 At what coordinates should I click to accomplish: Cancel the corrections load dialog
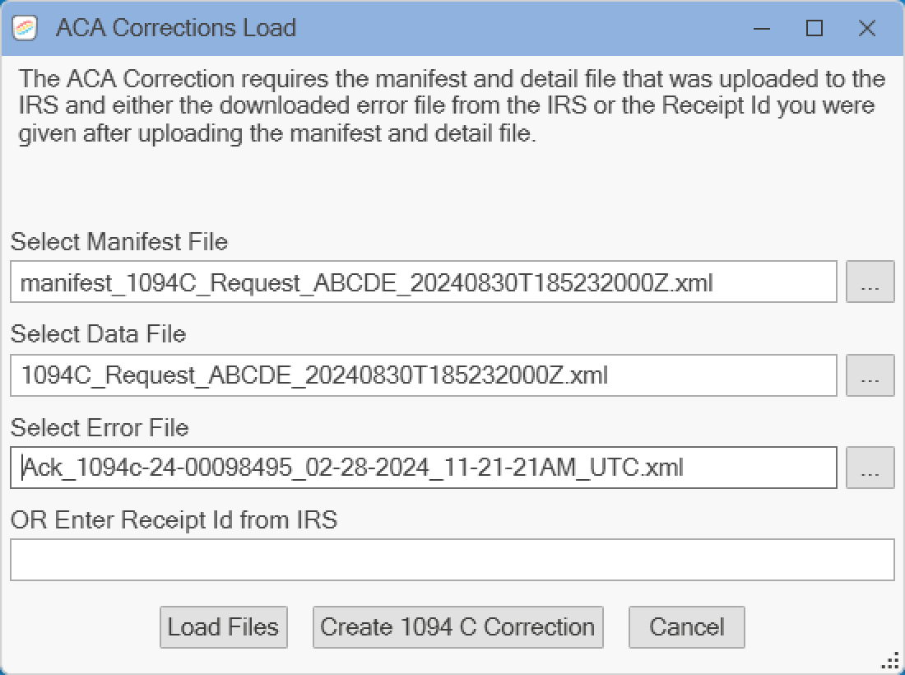[x=687, y=627]
